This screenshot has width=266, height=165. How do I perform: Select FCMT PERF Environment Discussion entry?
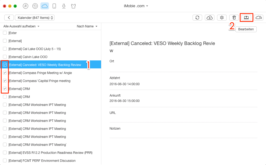pos(42,160)
